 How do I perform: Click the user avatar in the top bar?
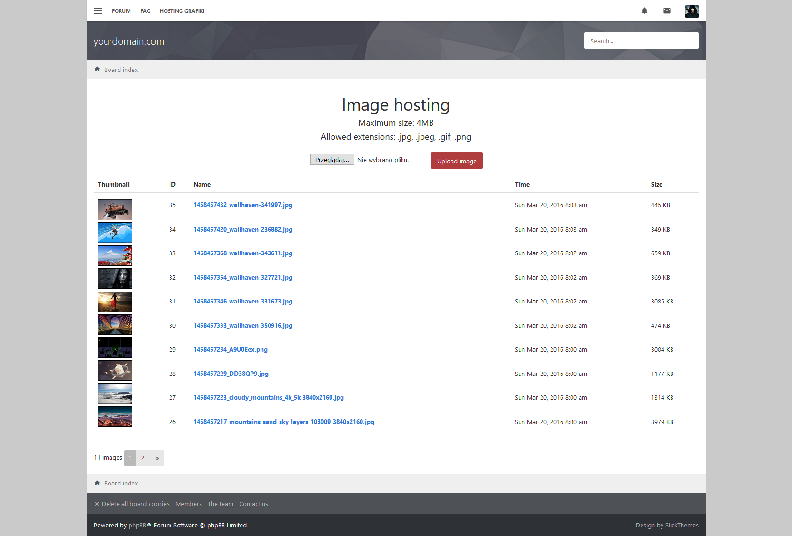tap(692, 11)
